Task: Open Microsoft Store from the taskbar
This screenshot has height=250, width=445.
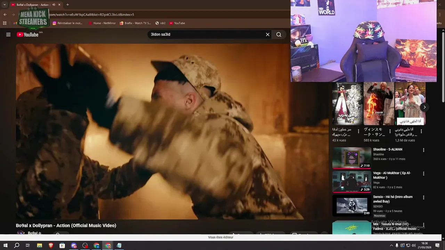Action: coord(62,245)
